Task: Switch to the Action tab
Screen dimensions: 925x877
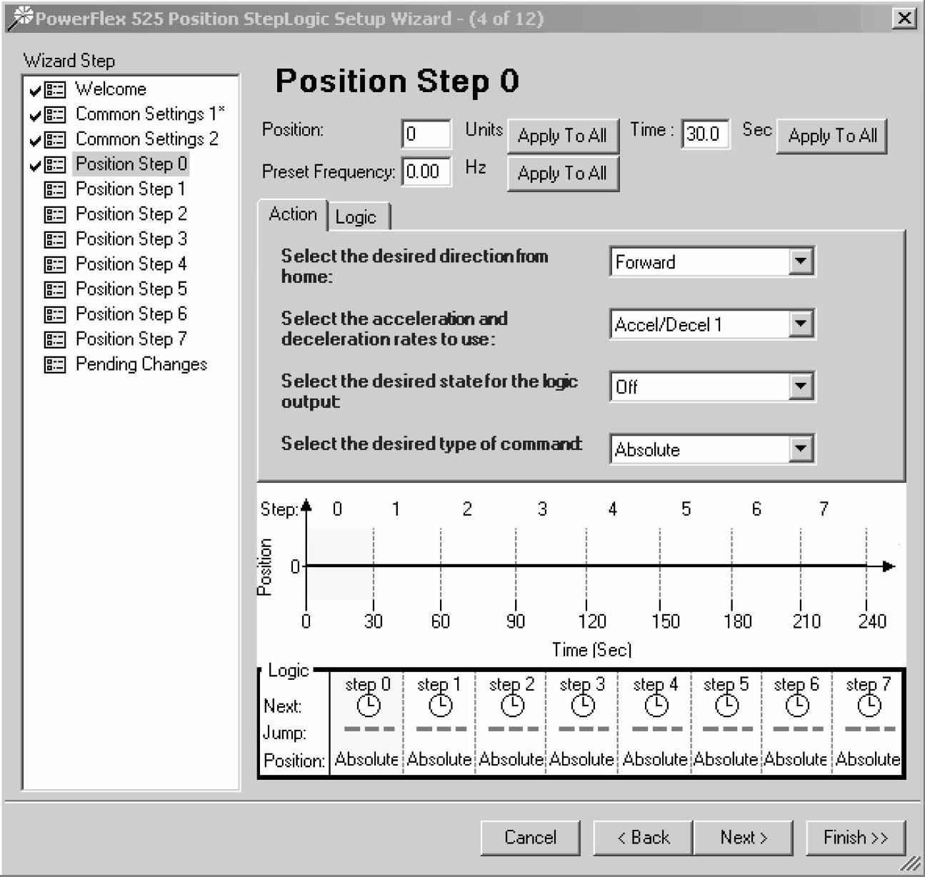Action: pos(293,214)
